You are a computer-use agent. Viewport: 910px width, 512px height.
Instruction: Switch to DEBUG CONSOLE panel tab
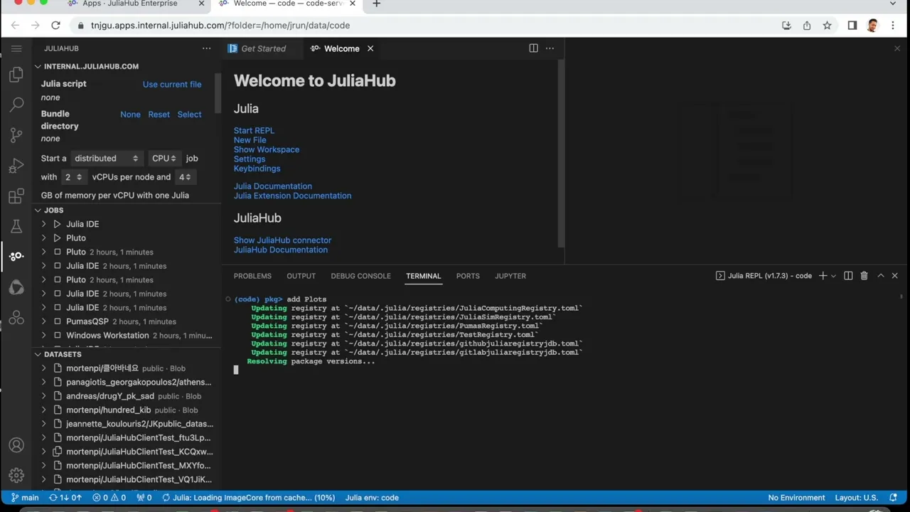[x=360, y=276]
